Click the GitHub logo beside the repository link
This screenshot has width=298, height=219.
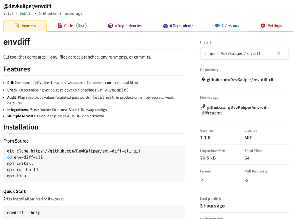(203, 79)
